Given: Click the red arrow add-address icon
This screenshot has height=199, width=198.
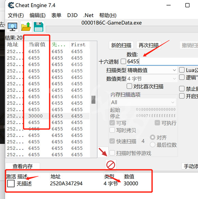Looking at the screenshot, I should [103, 152].
